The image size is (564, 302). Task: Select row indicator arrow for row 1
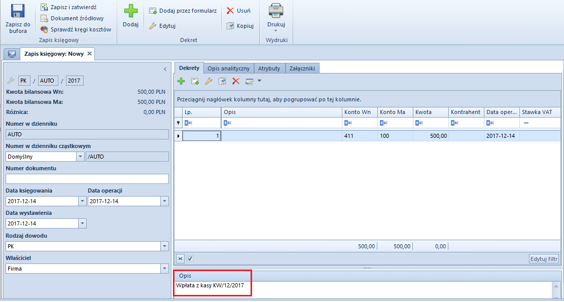point(179,136)
